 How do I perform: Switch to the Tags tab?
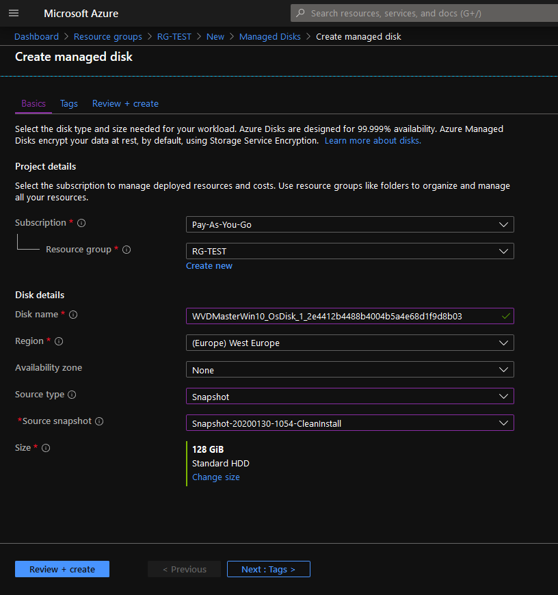pyautogui.click(x=68, y=103)
